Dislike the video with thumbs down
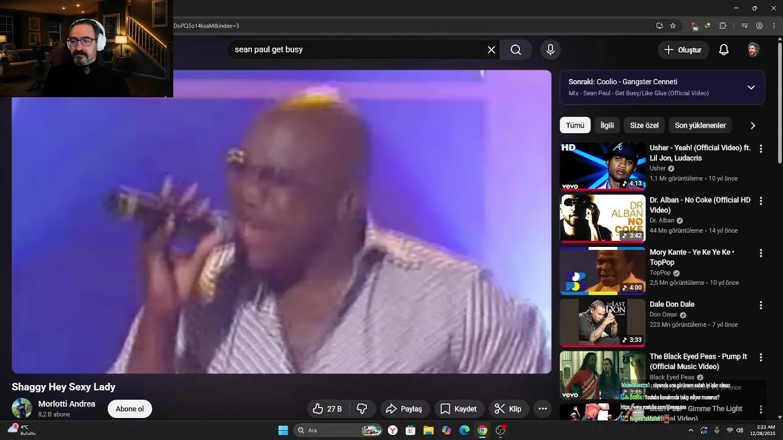Screen dimensions: 783x440 [x=362, y=409]
